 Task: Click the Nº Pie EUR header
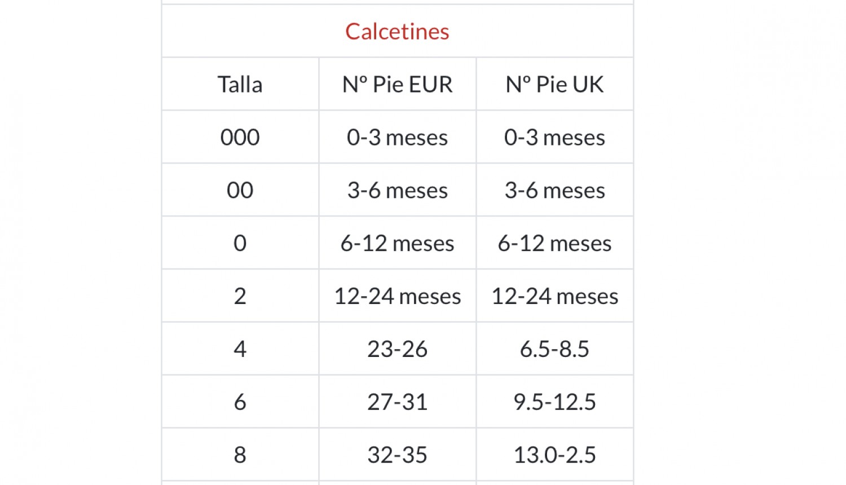(x=397, y=84)
